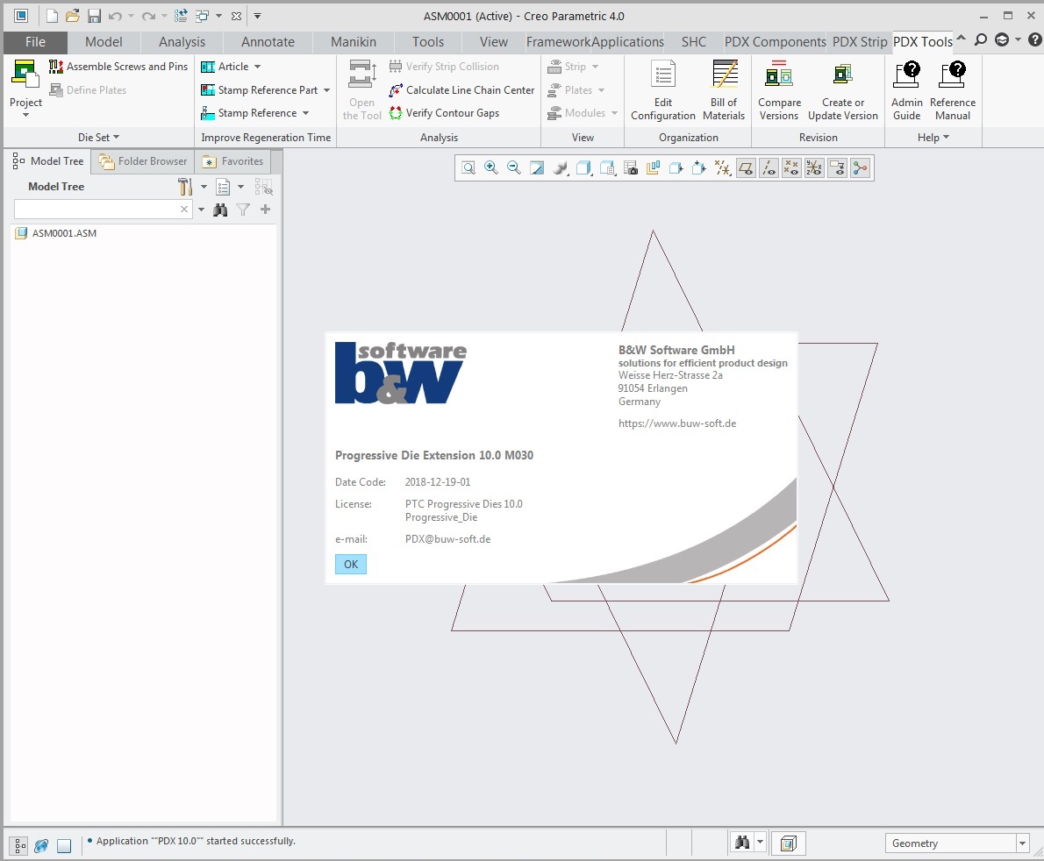Switch to the Model ribbon tab

(104, 42)
